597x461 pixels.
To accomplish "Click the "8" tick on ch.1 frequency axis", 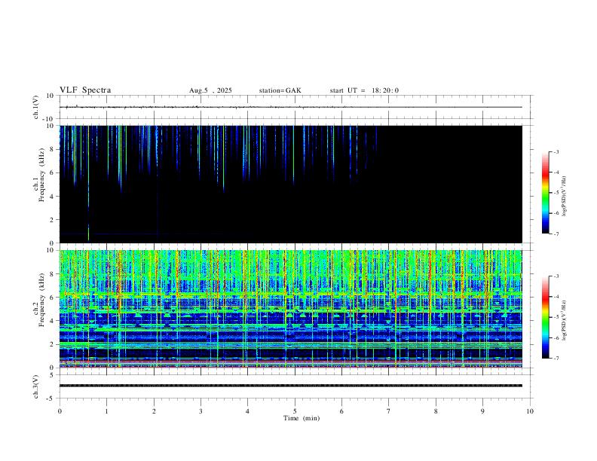I will pyautogui.click(x=52, y=149).
